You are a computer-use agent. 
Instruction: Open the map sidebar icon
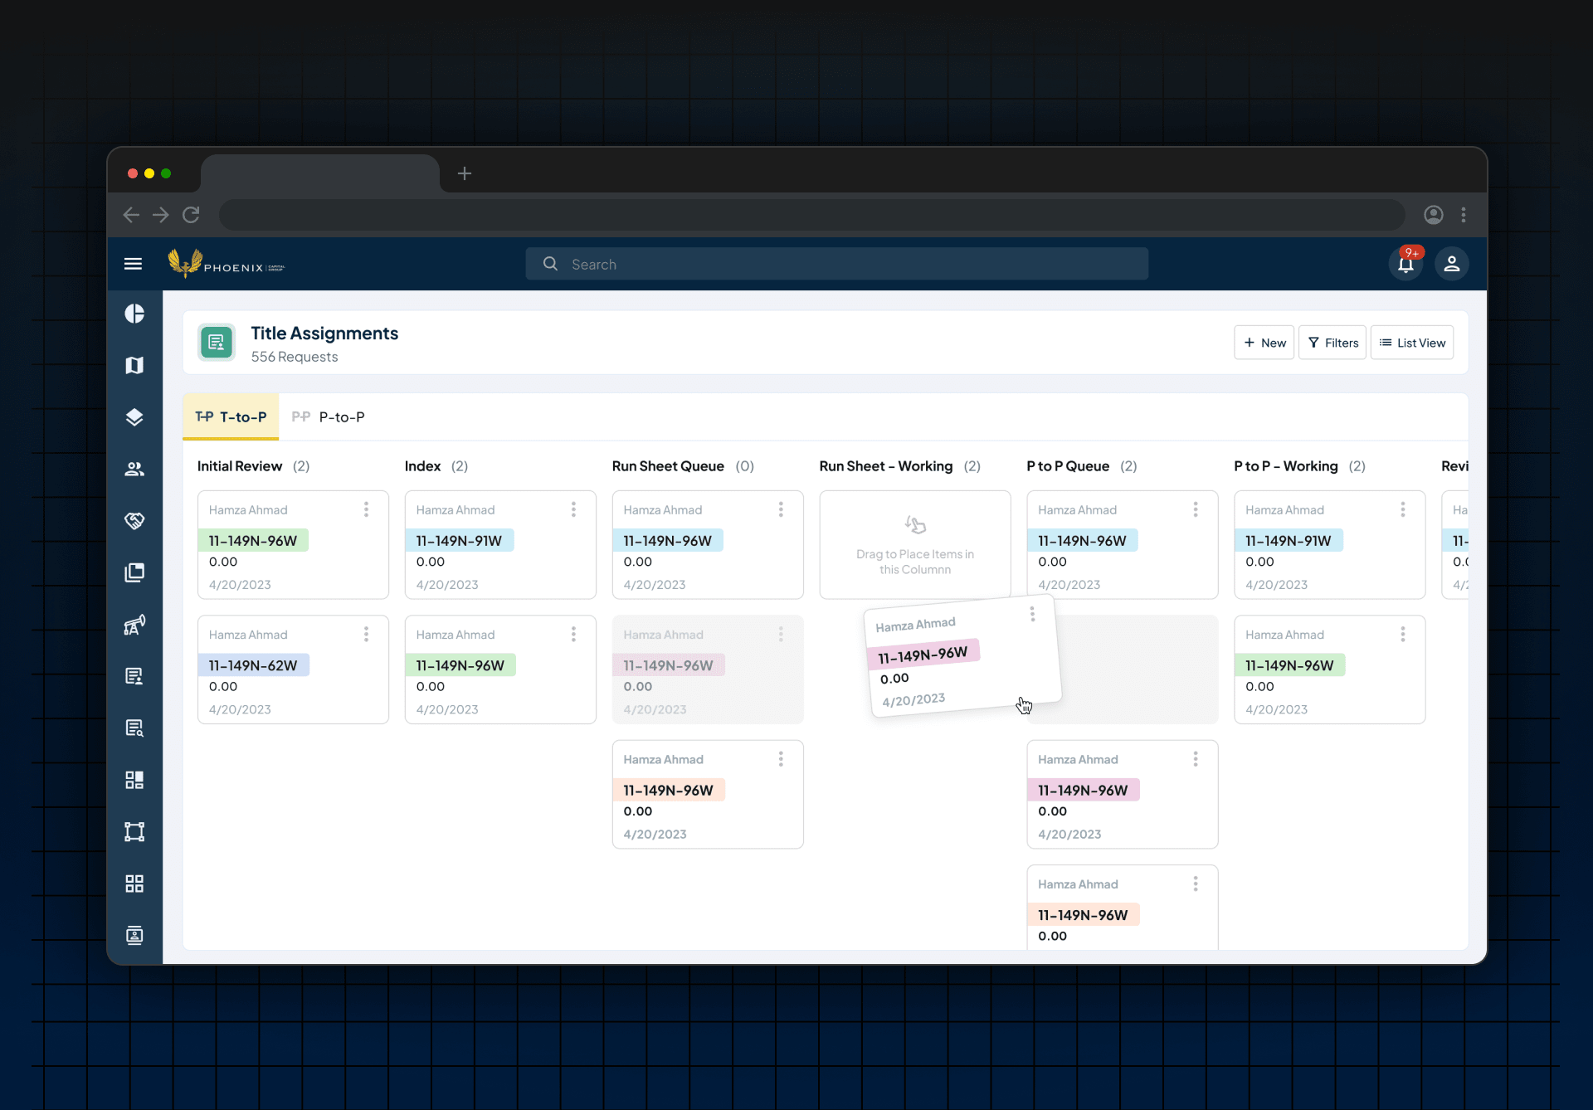(134, 365)
